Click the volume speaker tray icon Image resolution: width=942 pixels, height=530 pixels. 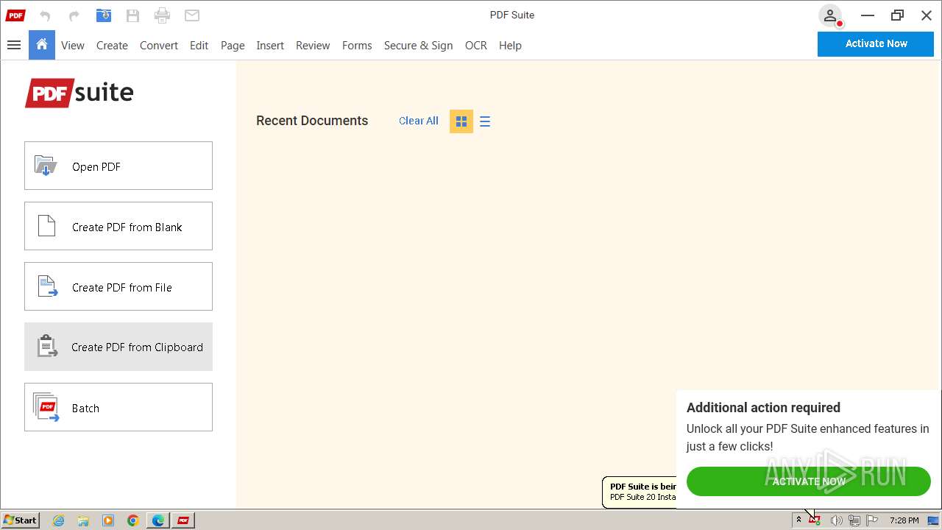(x=836, y=520)
